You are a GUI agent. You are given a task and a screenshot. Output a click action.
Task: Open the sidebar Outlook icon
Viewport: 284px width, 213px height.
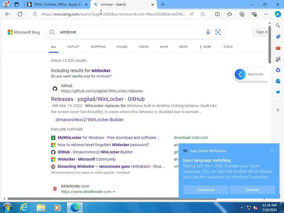click(278, 81)
